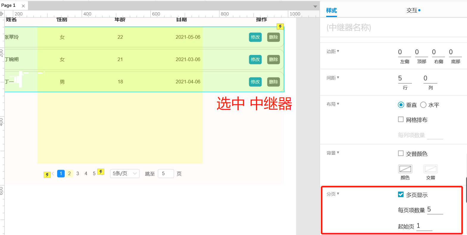Click the ruler origin crosshair icon
The image size is (467, 235).
(1, 14)
